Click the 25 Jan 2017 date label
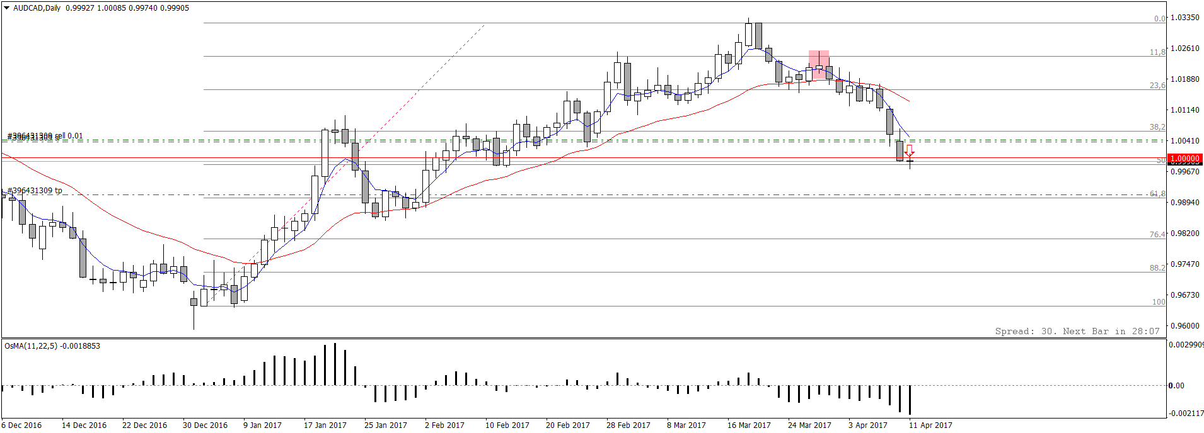Viewport: 1204px width, 433px height. point(385,425)
